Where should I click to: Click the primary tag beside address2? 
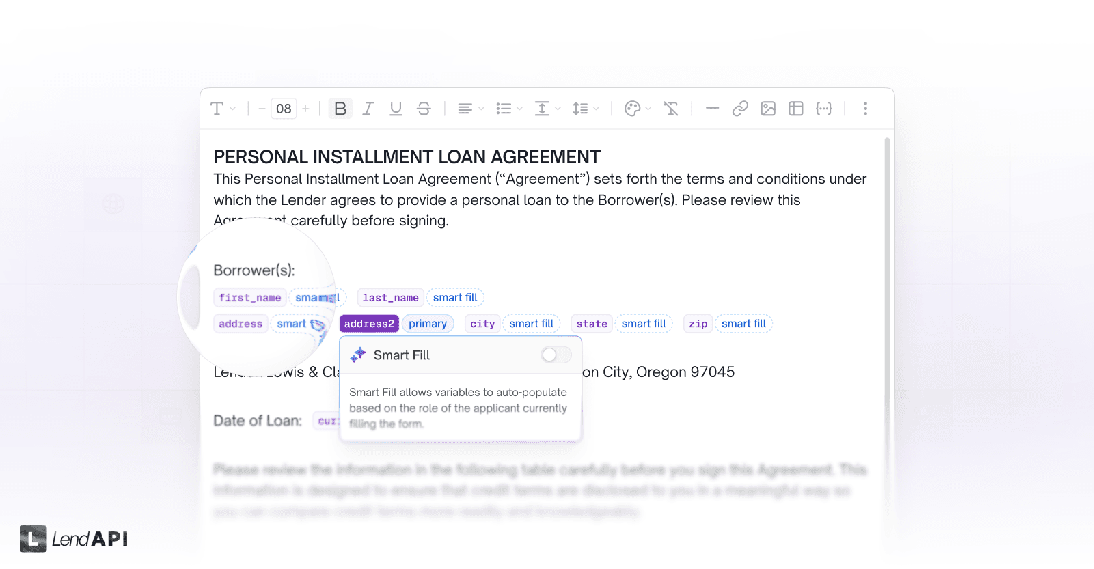tap(428, 324)
